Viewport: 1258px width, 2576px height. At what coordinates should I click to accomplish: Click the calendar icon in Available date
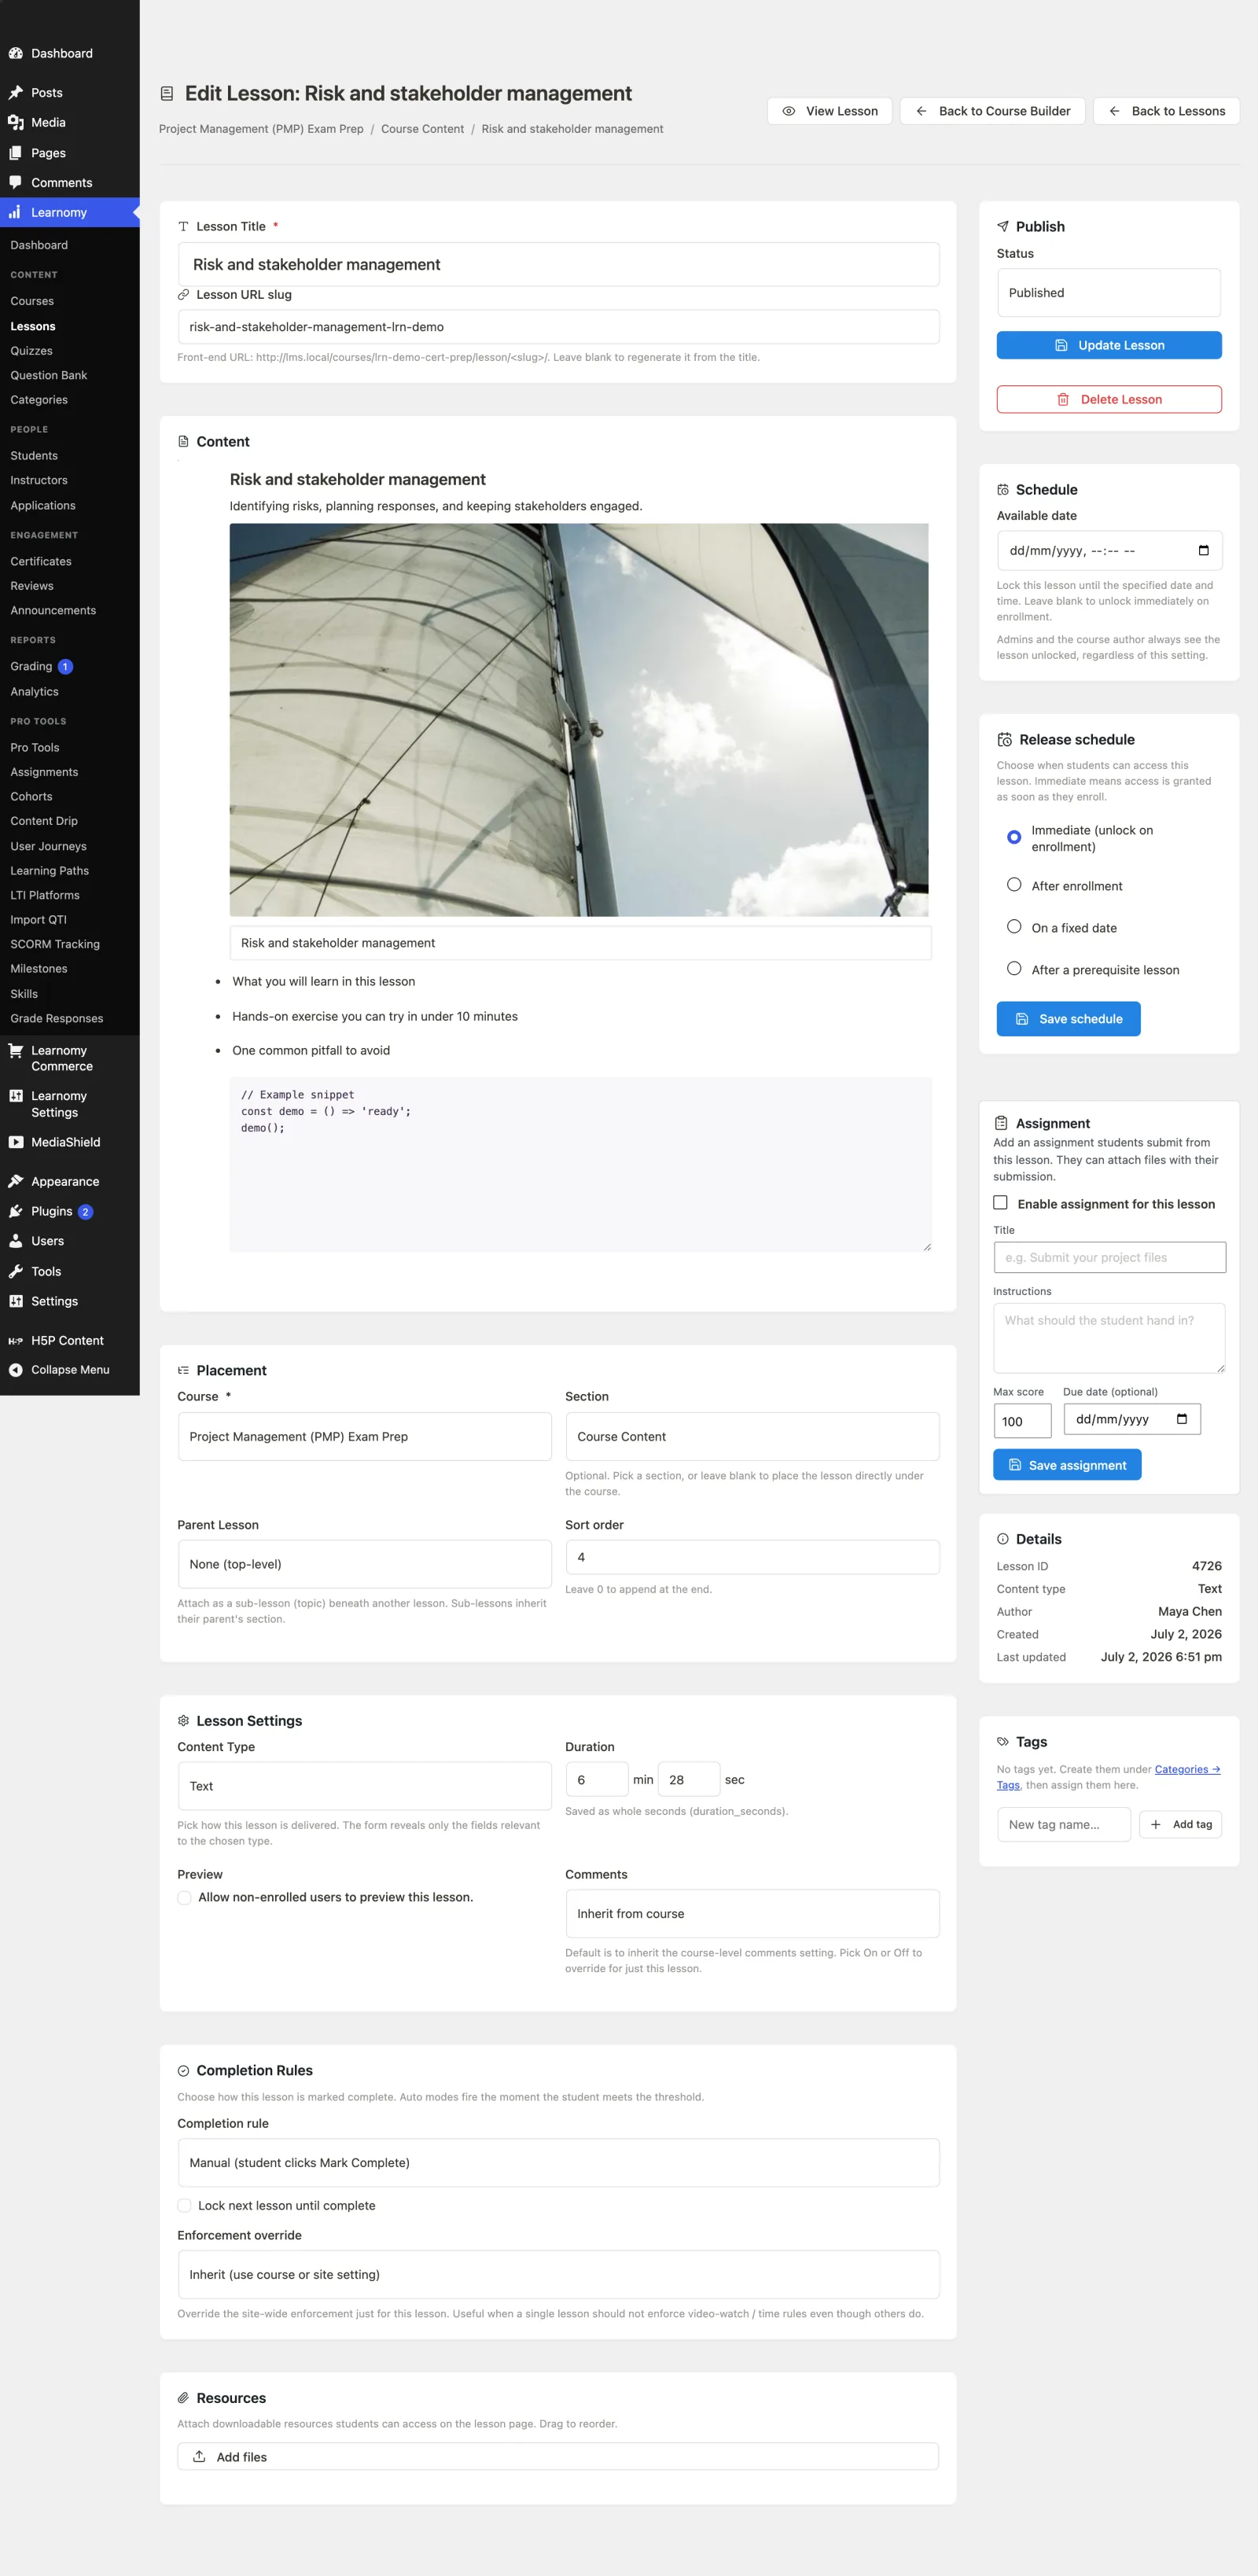pyautogui.click(x=1203, y=550)
